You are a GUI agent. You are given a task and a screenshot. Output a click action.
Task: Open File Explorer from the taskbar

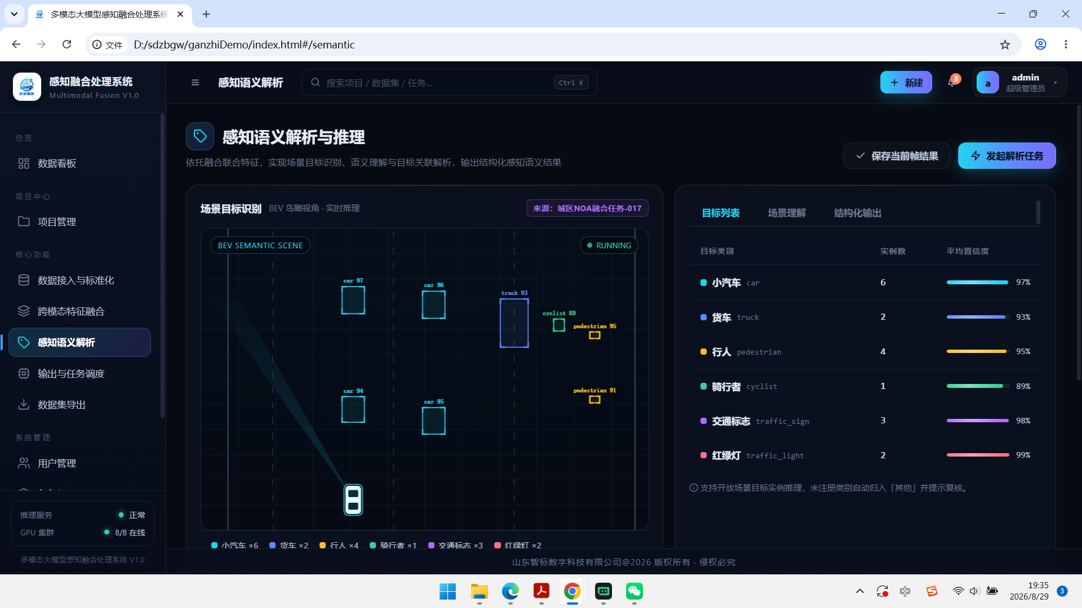point(480,591)
